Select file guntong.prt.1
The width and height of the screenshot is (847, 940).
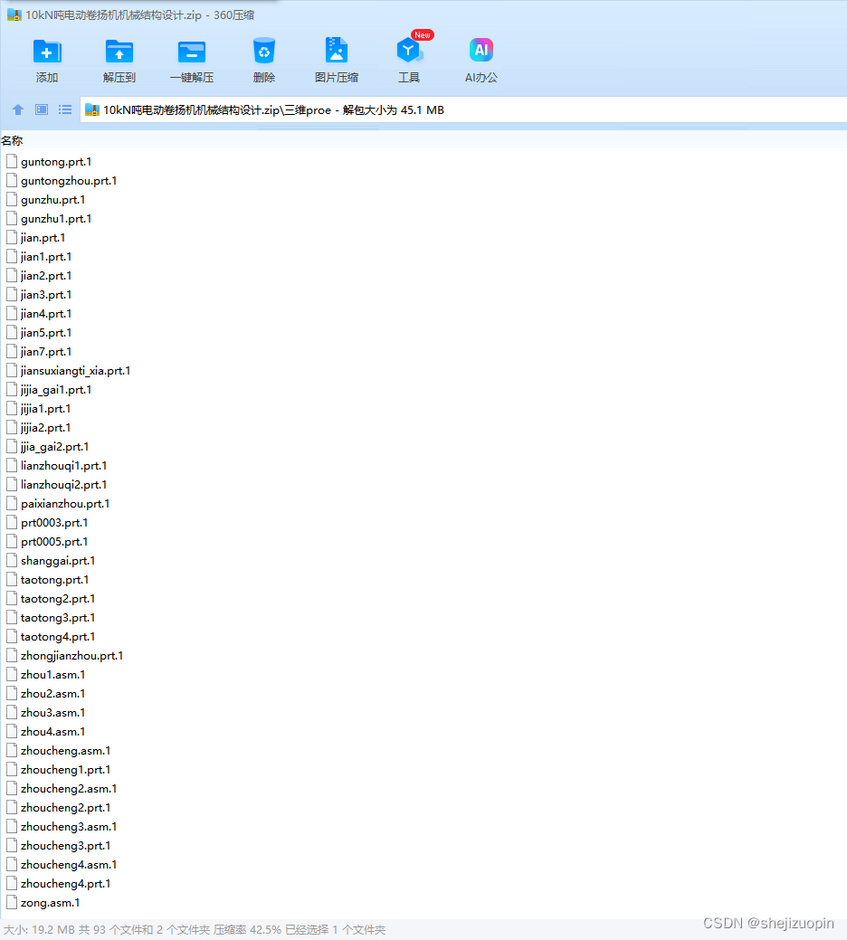[49, 162]
